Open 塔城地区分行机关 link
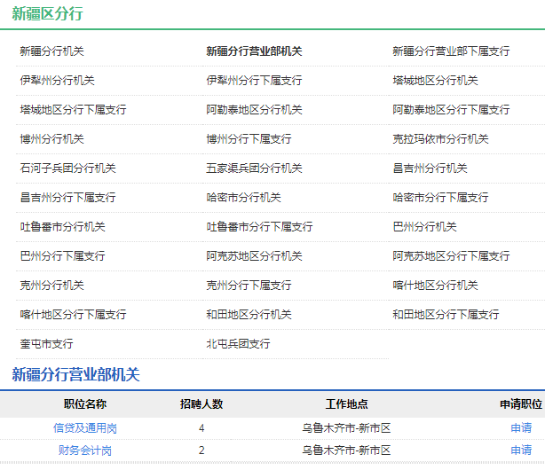The width and height of the screenshot is (545, 470). click(435, 81)
